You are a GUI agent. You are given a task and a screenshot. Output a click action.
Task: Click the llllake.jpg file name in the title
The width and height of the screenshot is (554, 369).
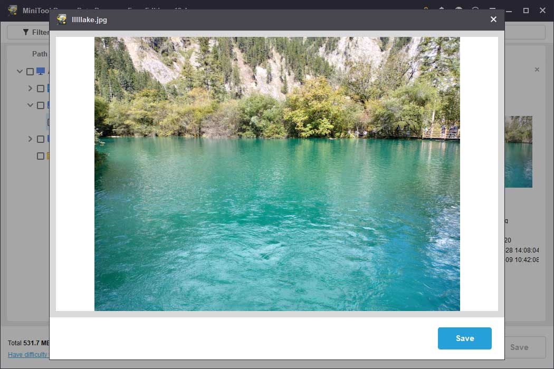tap(89, 20)
